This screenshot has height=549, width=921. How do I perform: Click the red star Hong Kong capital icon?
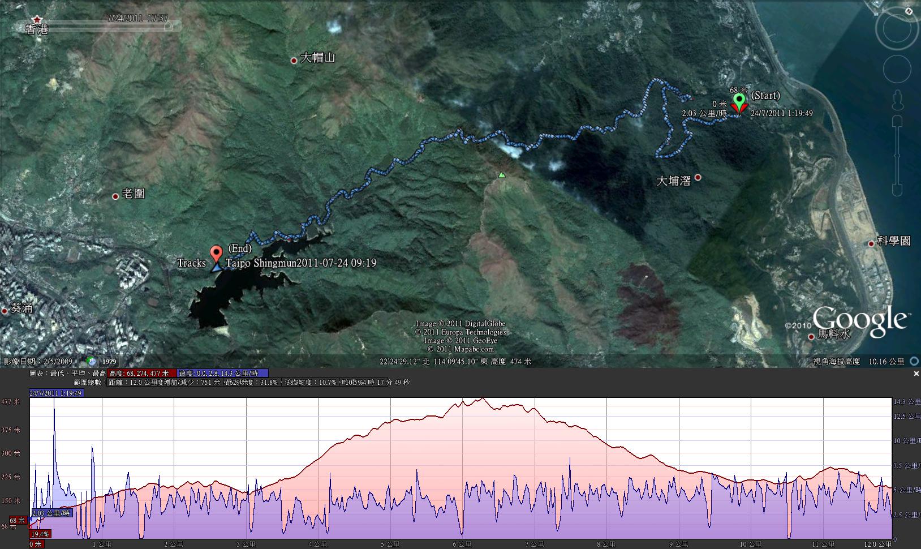point(37,20)
